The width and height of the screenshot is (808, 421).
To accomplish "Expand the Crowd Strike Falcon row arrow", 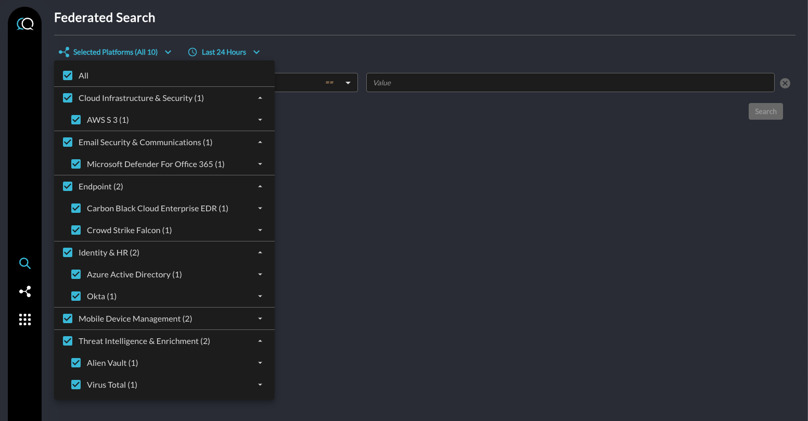I will 260,230.
